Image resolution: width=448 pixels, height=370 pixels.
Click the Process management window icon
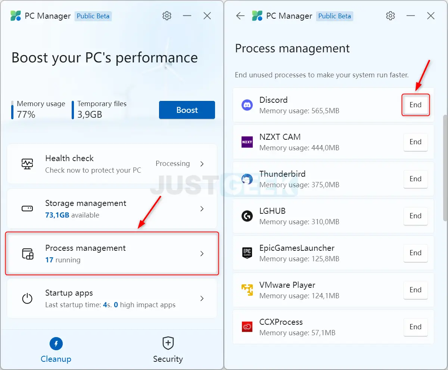coord(28,254)
